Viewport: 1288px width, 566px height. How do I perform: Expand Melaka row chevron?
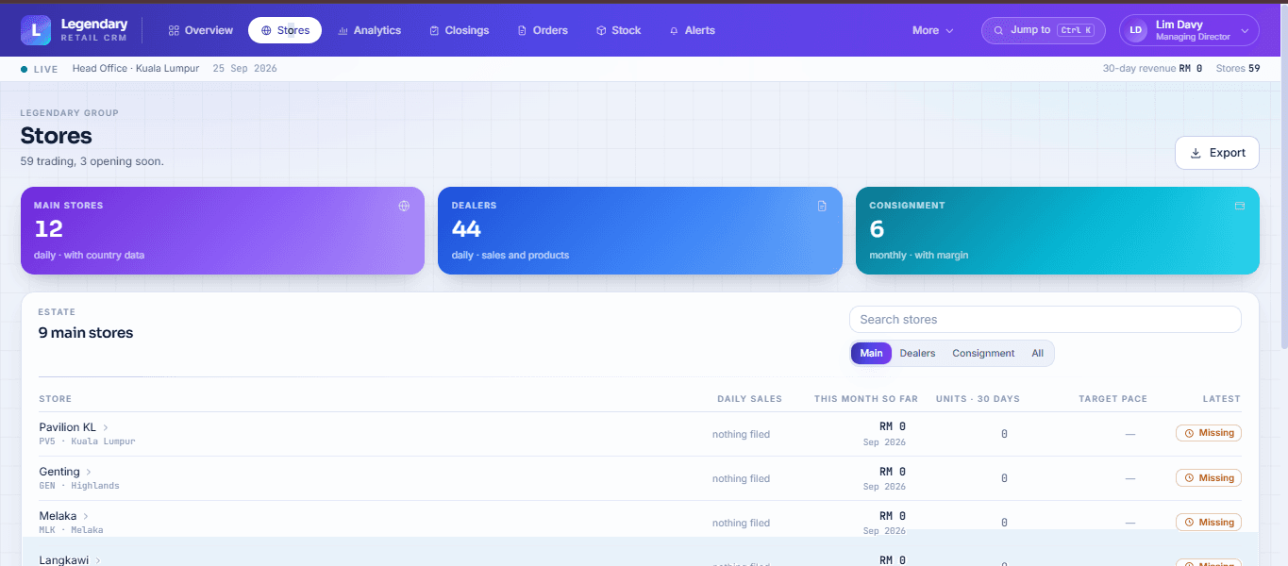pyautogui.click(x=86, y=516)
